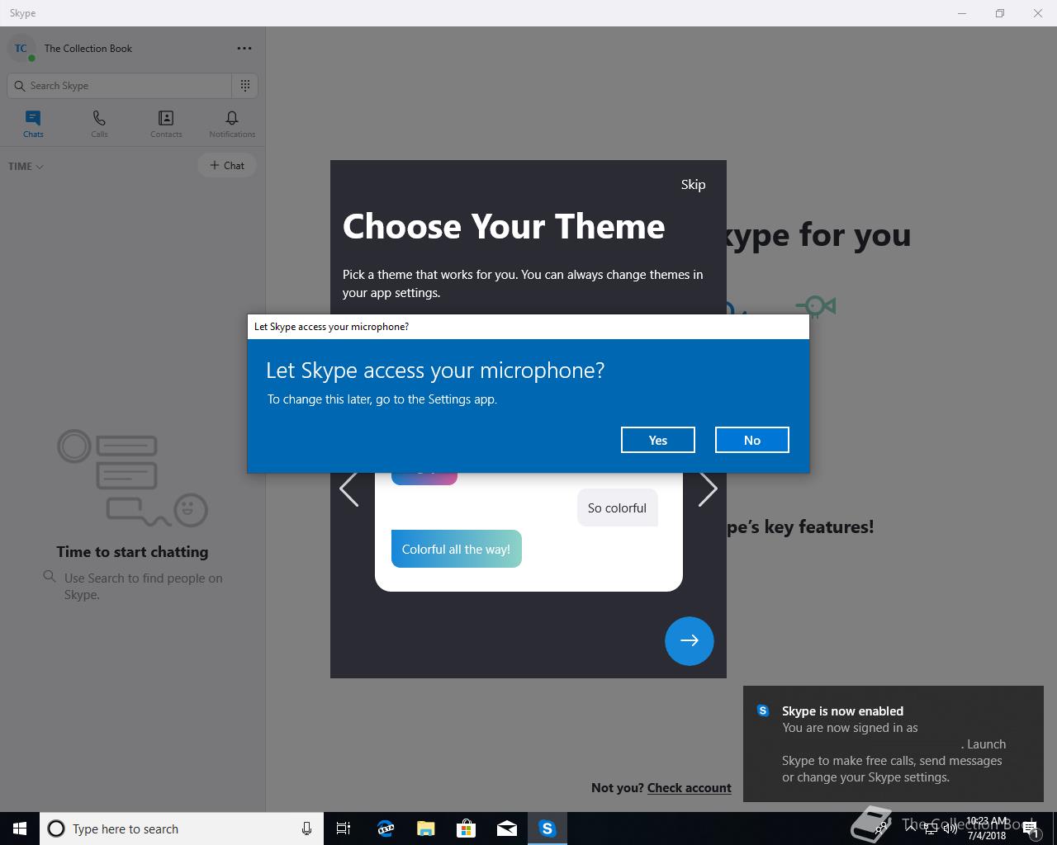
Task: Open the Chats tab
Action: click(x=33, y=124)
